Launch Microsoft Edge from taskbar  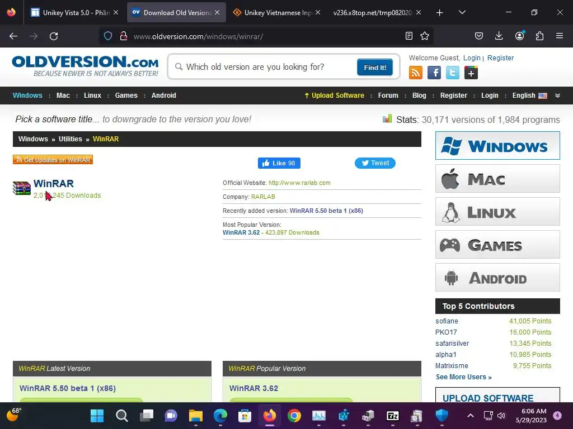220,416
